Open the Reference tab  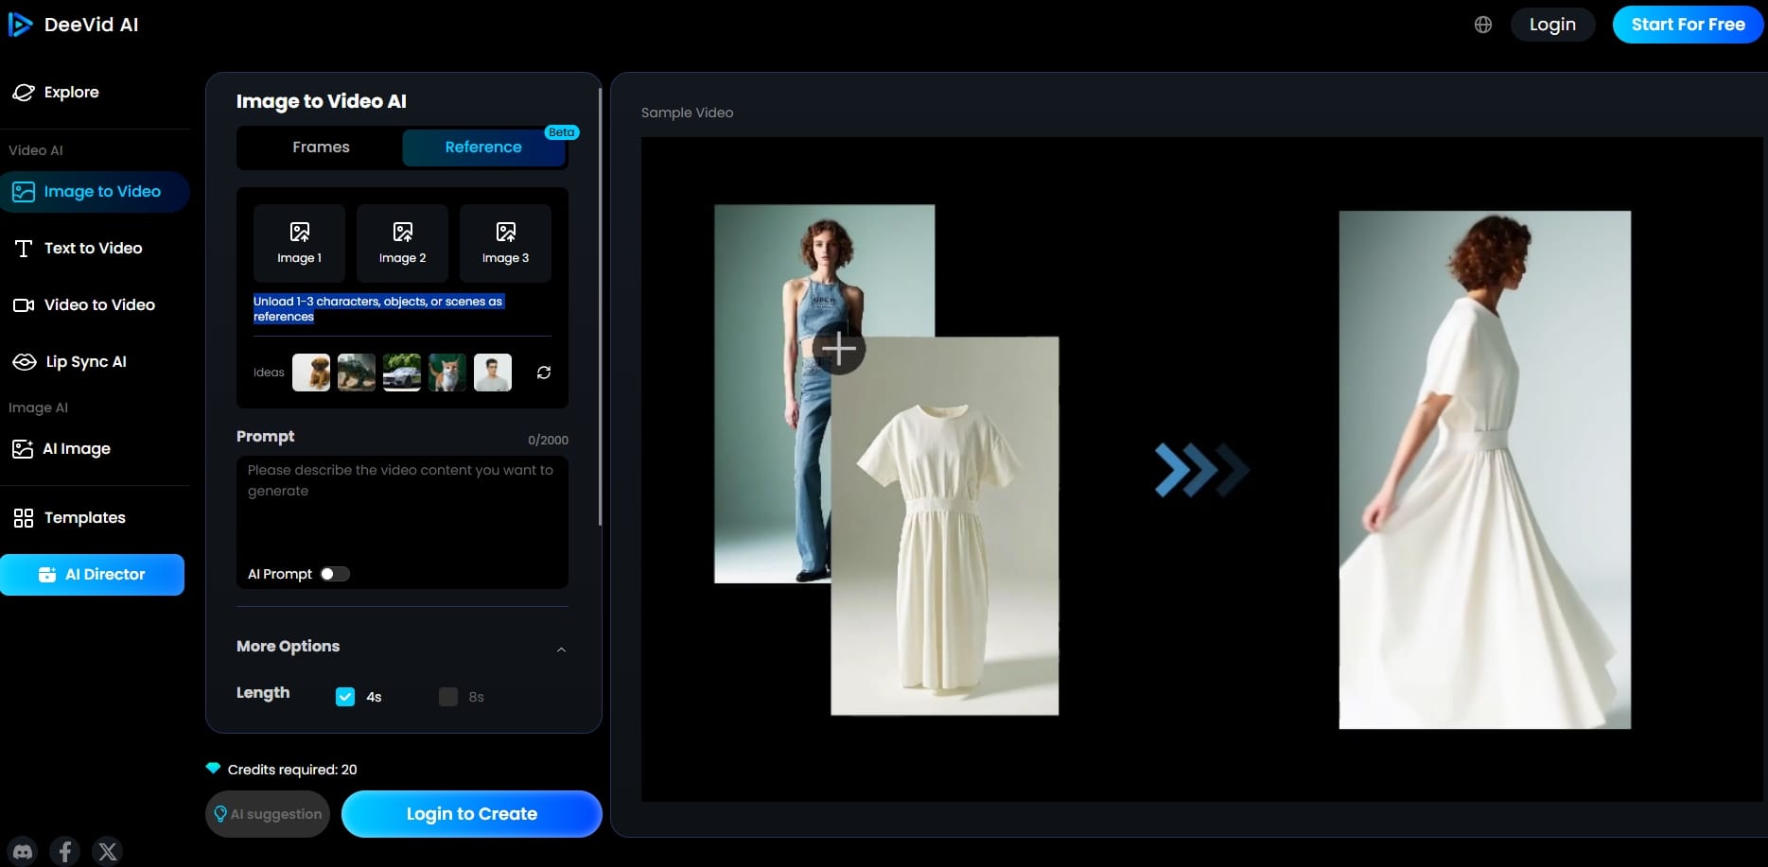tap(483, 147)
